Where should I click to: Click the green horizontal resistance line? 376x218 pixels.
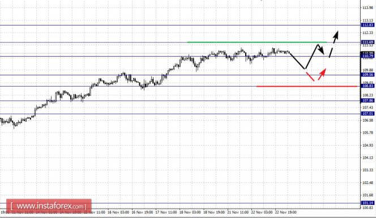click(x=257, y=42)
